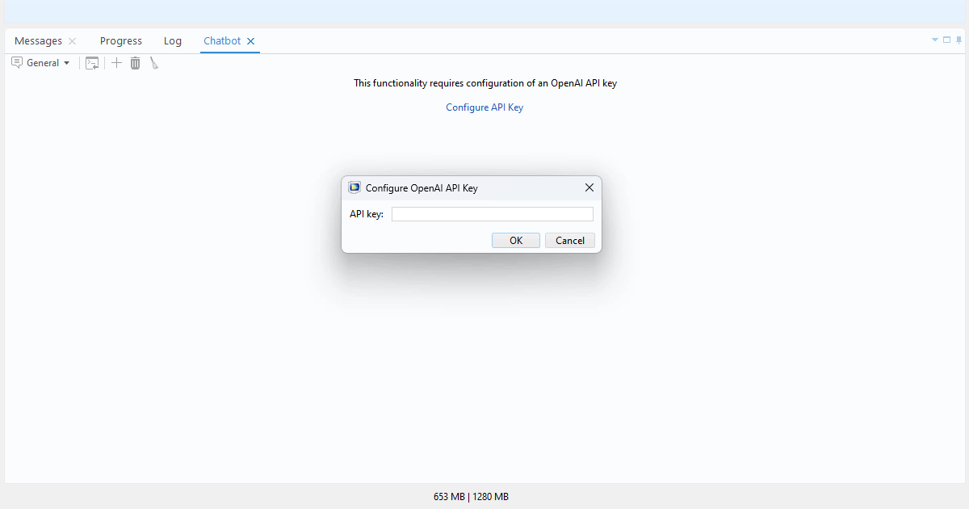
Task: Switch to the Messages tab
Action: coord(37,40)
